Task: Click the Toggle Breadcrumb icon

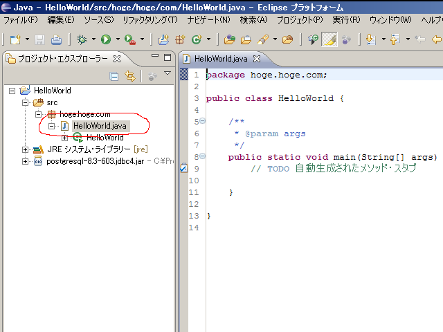Action: tap(313, 39)
